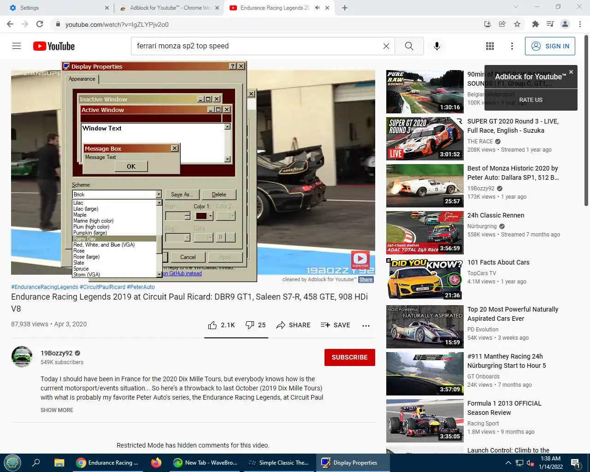Screen dimensions: 590x472
Task: Click the SHARE button under video
Action: tap(293, 325)
